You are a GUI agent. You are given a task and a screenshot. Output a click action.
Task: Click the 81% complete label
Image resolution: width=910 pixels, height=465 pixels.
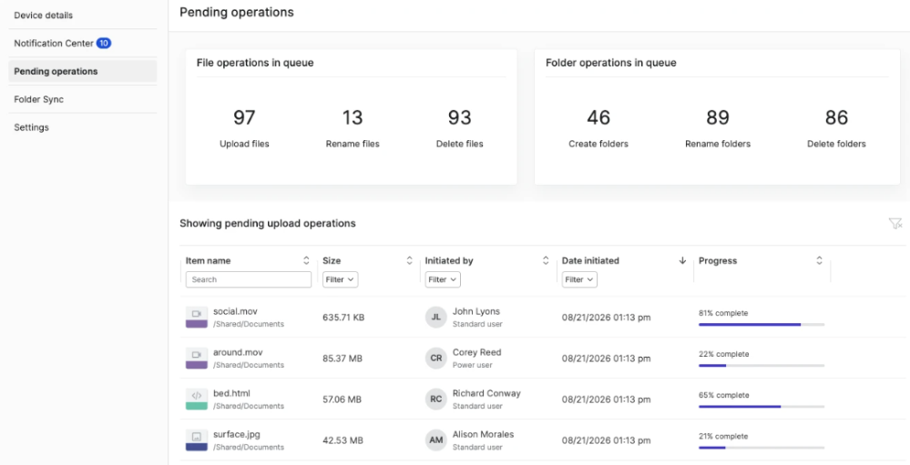[723, 313]
